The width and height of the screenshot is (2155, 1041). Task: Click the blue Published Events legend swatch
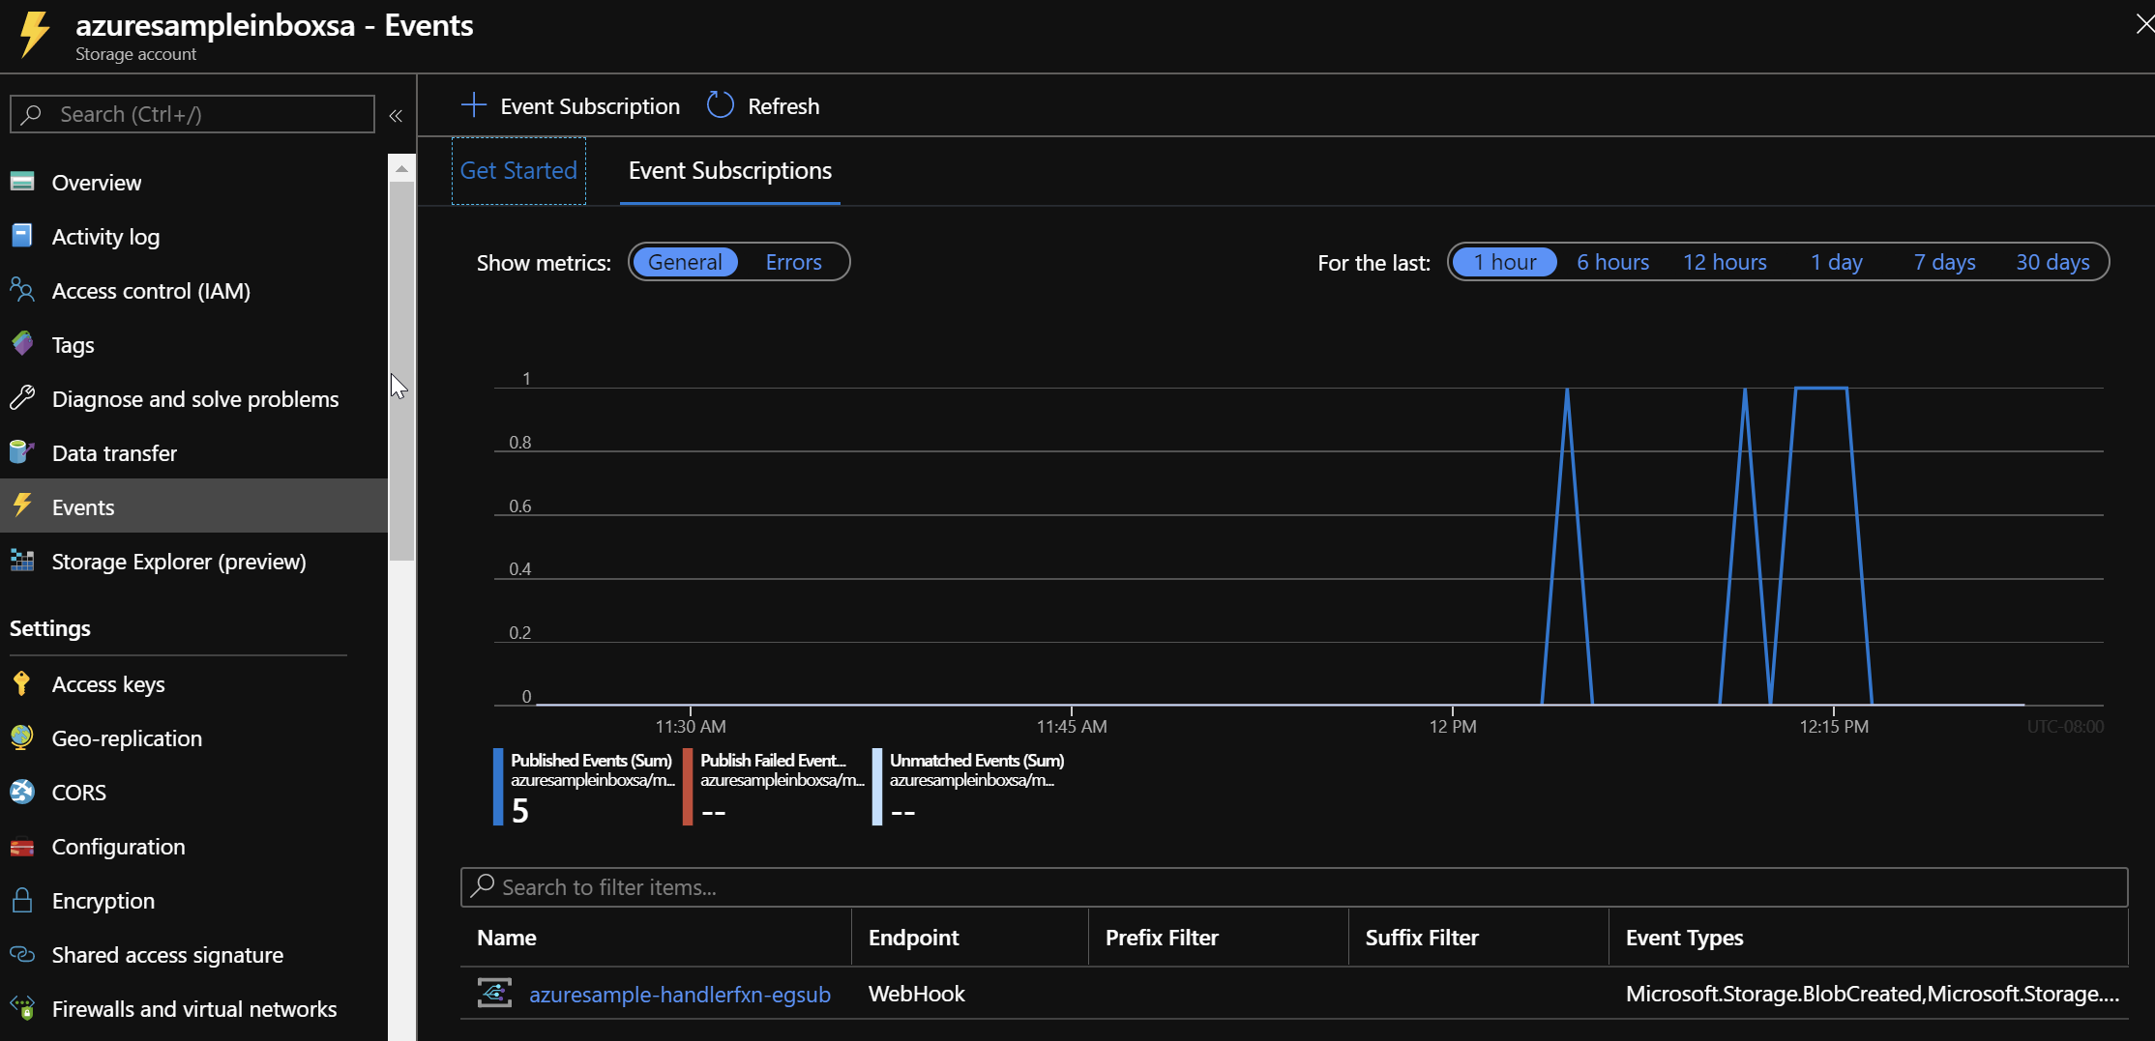498,786
